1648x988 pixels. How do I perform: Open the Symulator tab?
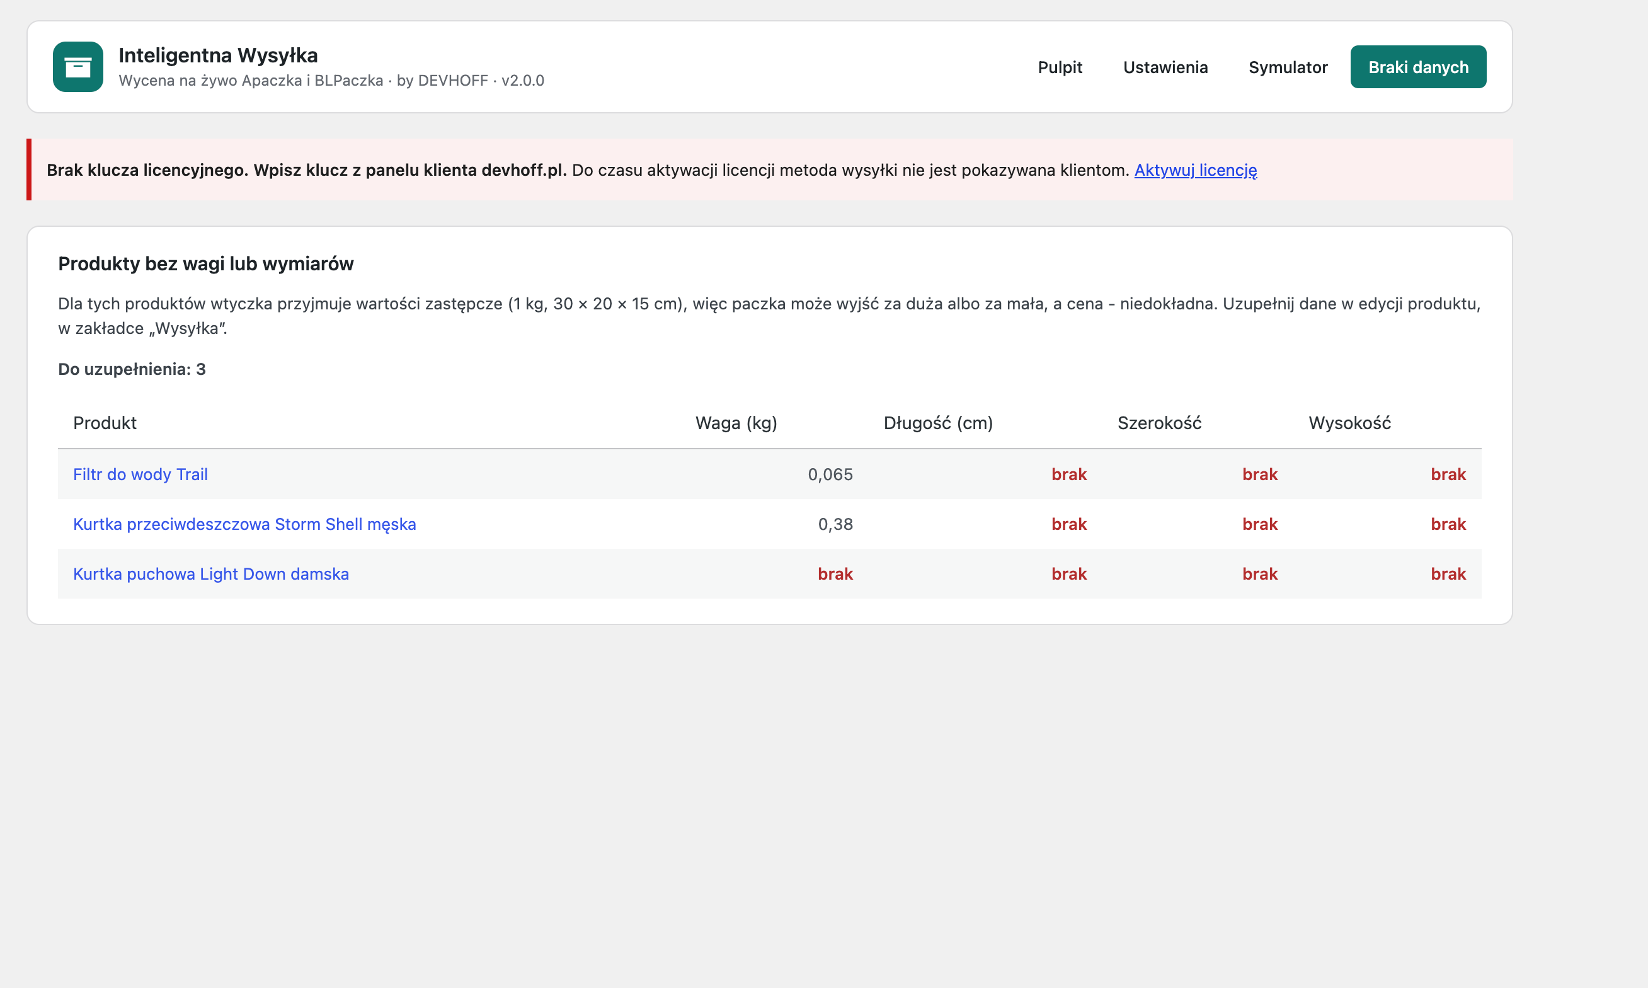1287,67
